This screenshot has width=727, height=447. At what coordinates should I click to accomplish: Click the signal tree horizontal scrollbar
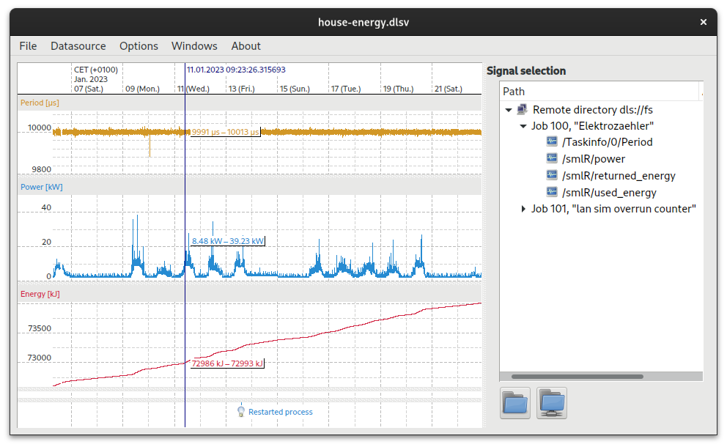[x=579, y=374]
